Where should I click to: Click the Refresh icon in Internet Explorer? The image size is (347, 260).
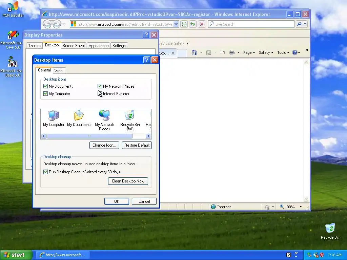pos(193,24)
